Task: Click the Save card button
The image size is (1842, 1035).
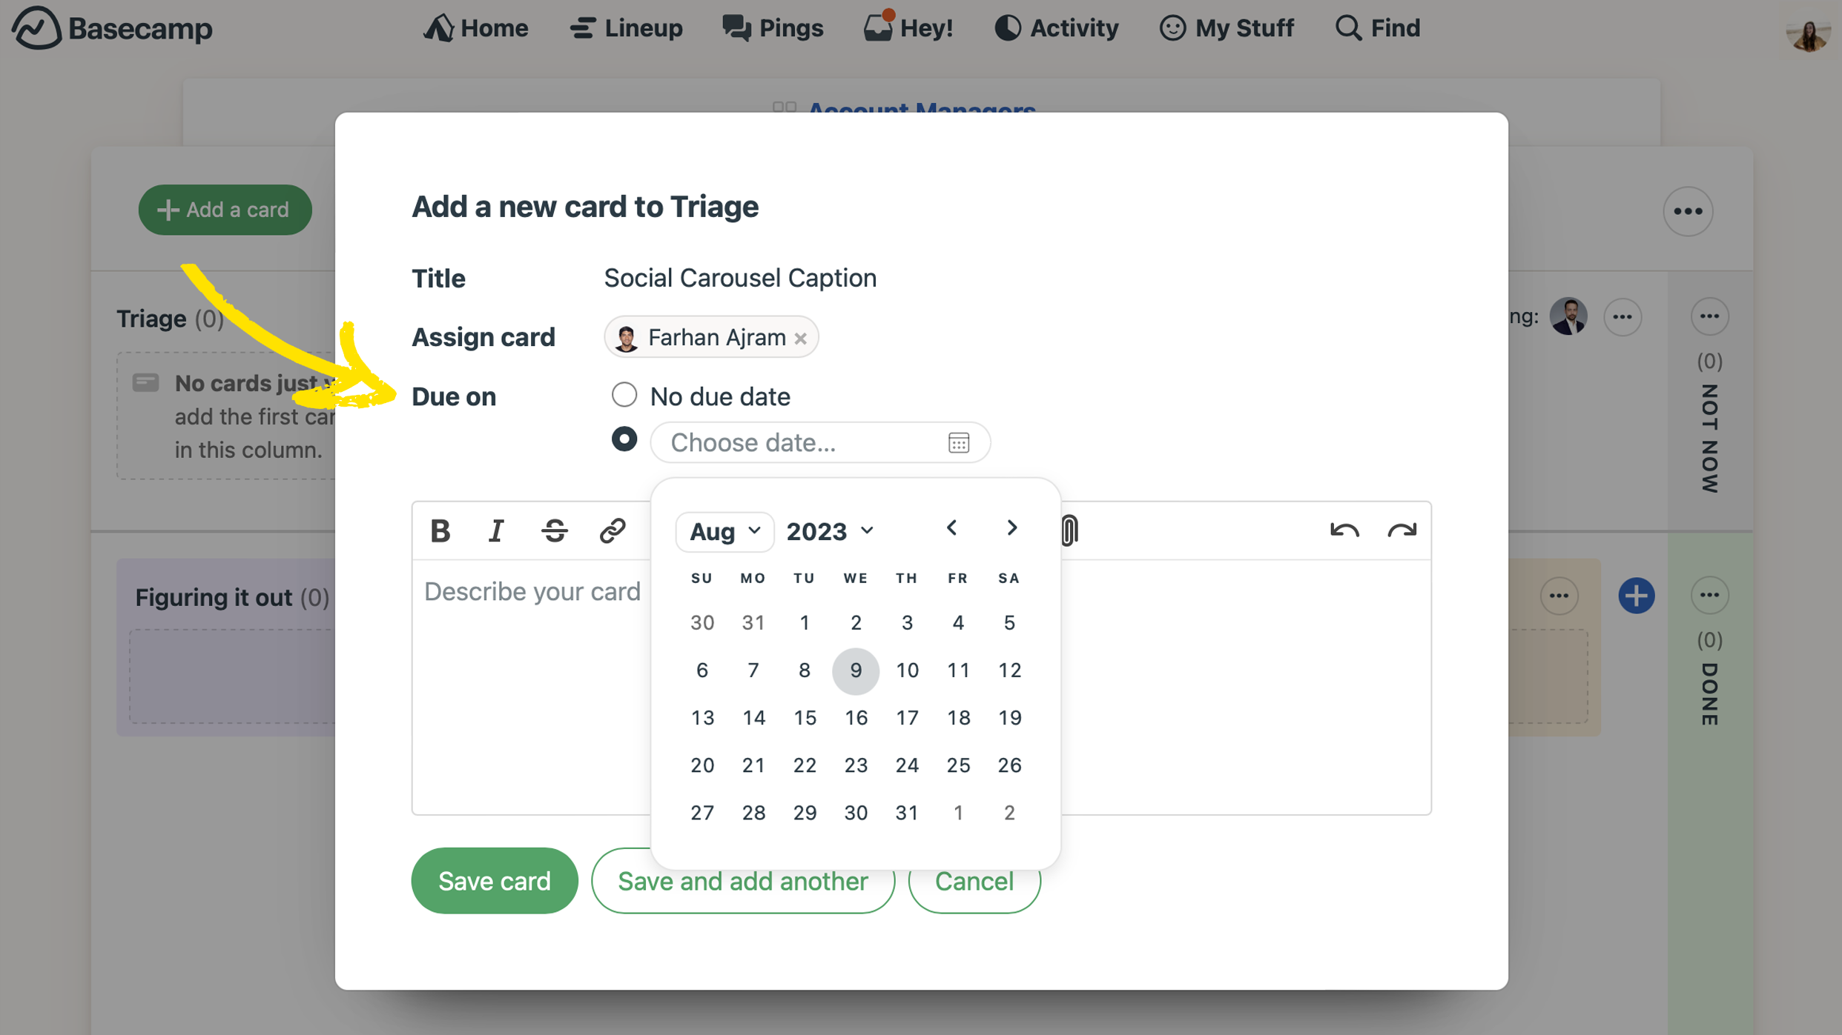Action: coord(493,881)
